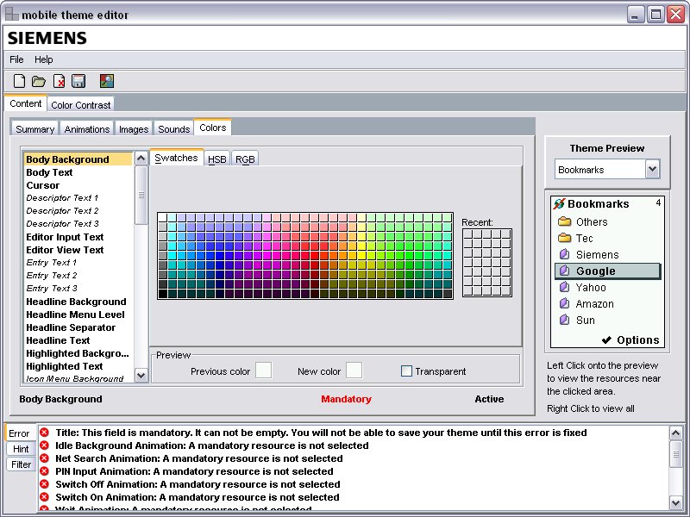Open the Filter messages tab
The height and width of the screenshot is (517, 690).
21,464
